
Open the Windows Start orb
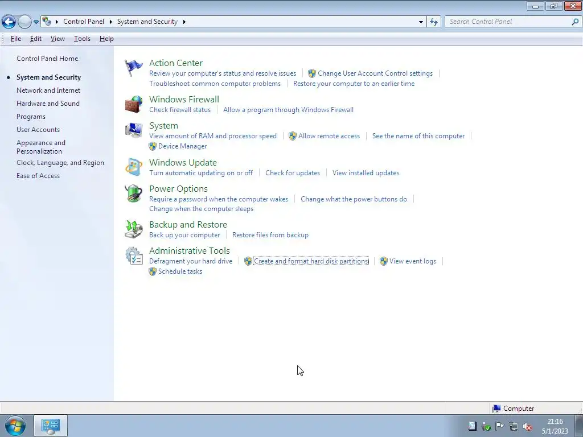[15, 426]
